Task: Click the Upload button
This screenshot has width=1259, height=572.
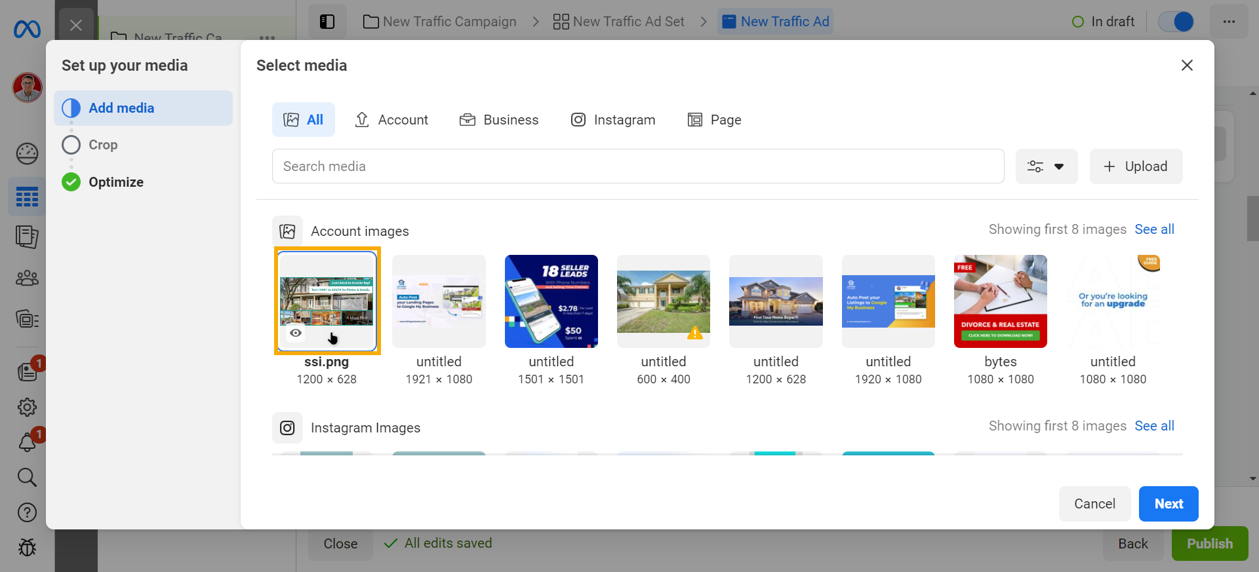Action: (x=1136, y=166)
